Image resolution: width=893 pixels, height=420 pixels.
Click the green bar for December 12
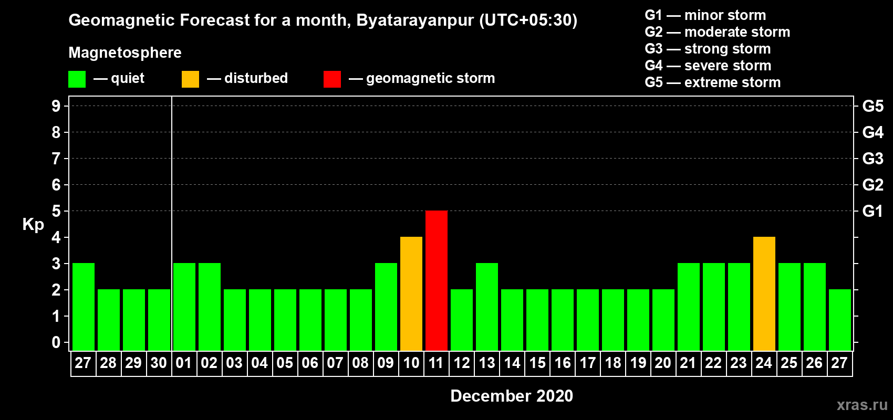pos(462,320)
